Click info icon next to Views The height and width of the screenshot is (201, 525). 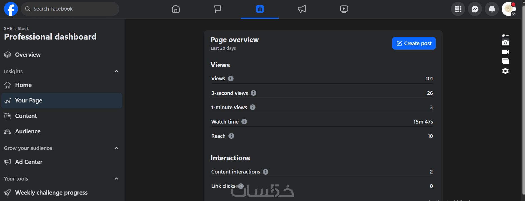coord(231,79)
